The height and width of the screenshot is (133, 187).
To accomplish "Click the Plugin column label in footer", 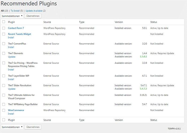I will [11, 120].
